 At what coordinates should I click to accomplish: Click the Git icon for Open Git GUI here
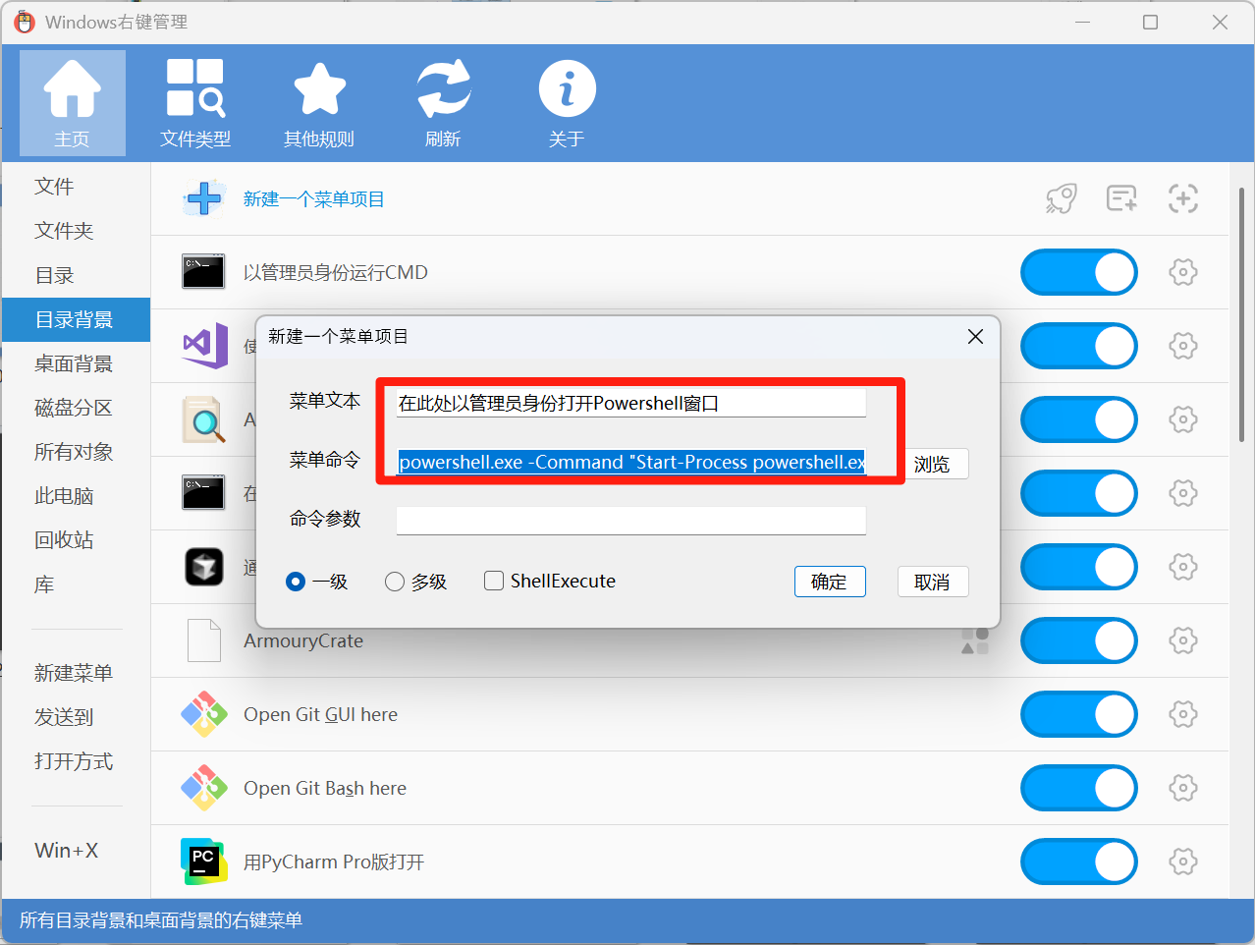coord(204,714)
